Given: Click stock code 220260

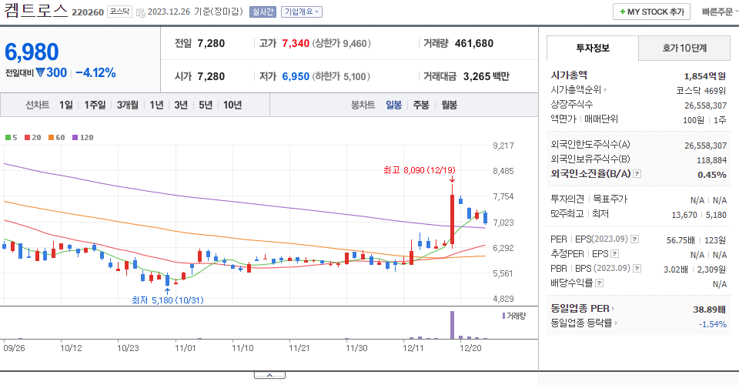Looking at the screenshot, I should (x=88, y=12).
